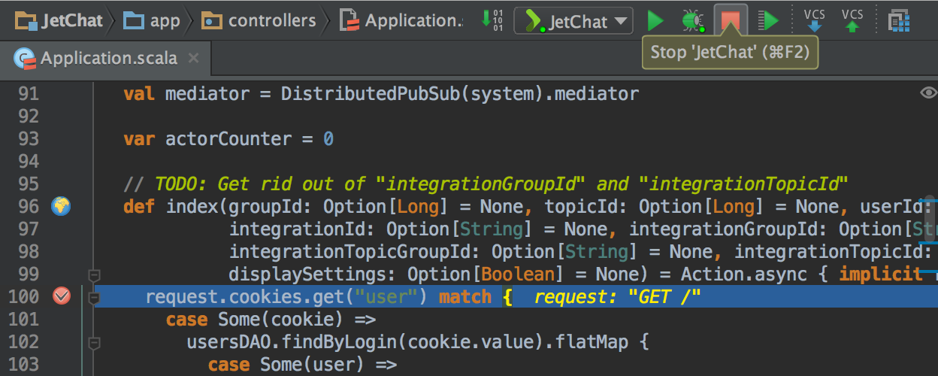The image size is (938, 376).
Task: Click the Make Project binary arrow icon
Action: [492, 20]
